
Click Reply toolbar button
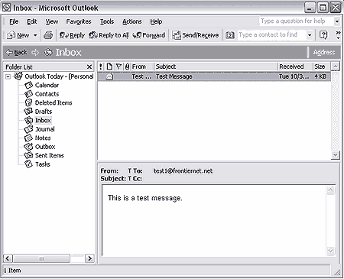(72, 35)
